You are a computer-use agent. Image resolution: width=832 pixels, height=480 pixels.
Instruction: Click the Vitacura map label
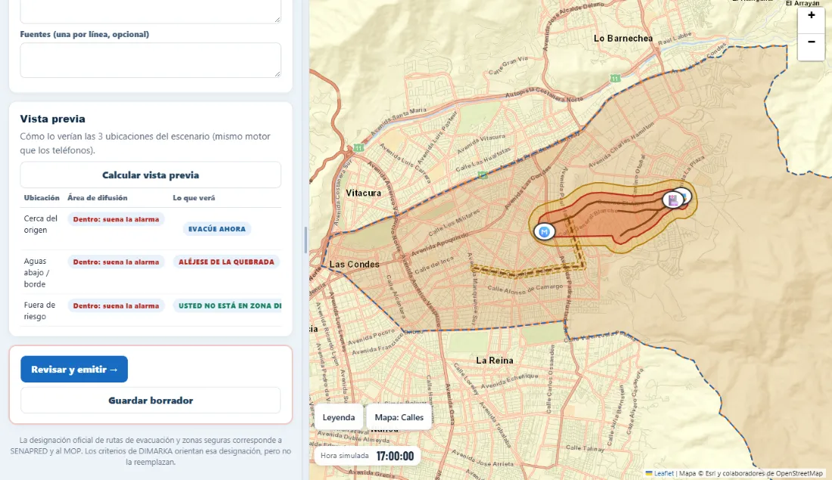(364, 193)
